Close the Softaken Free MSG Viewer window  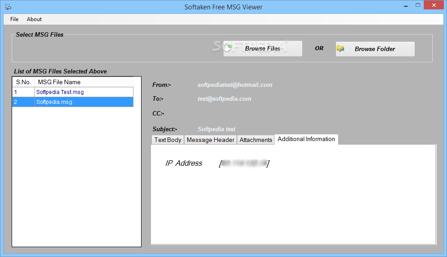pos(434,5)
